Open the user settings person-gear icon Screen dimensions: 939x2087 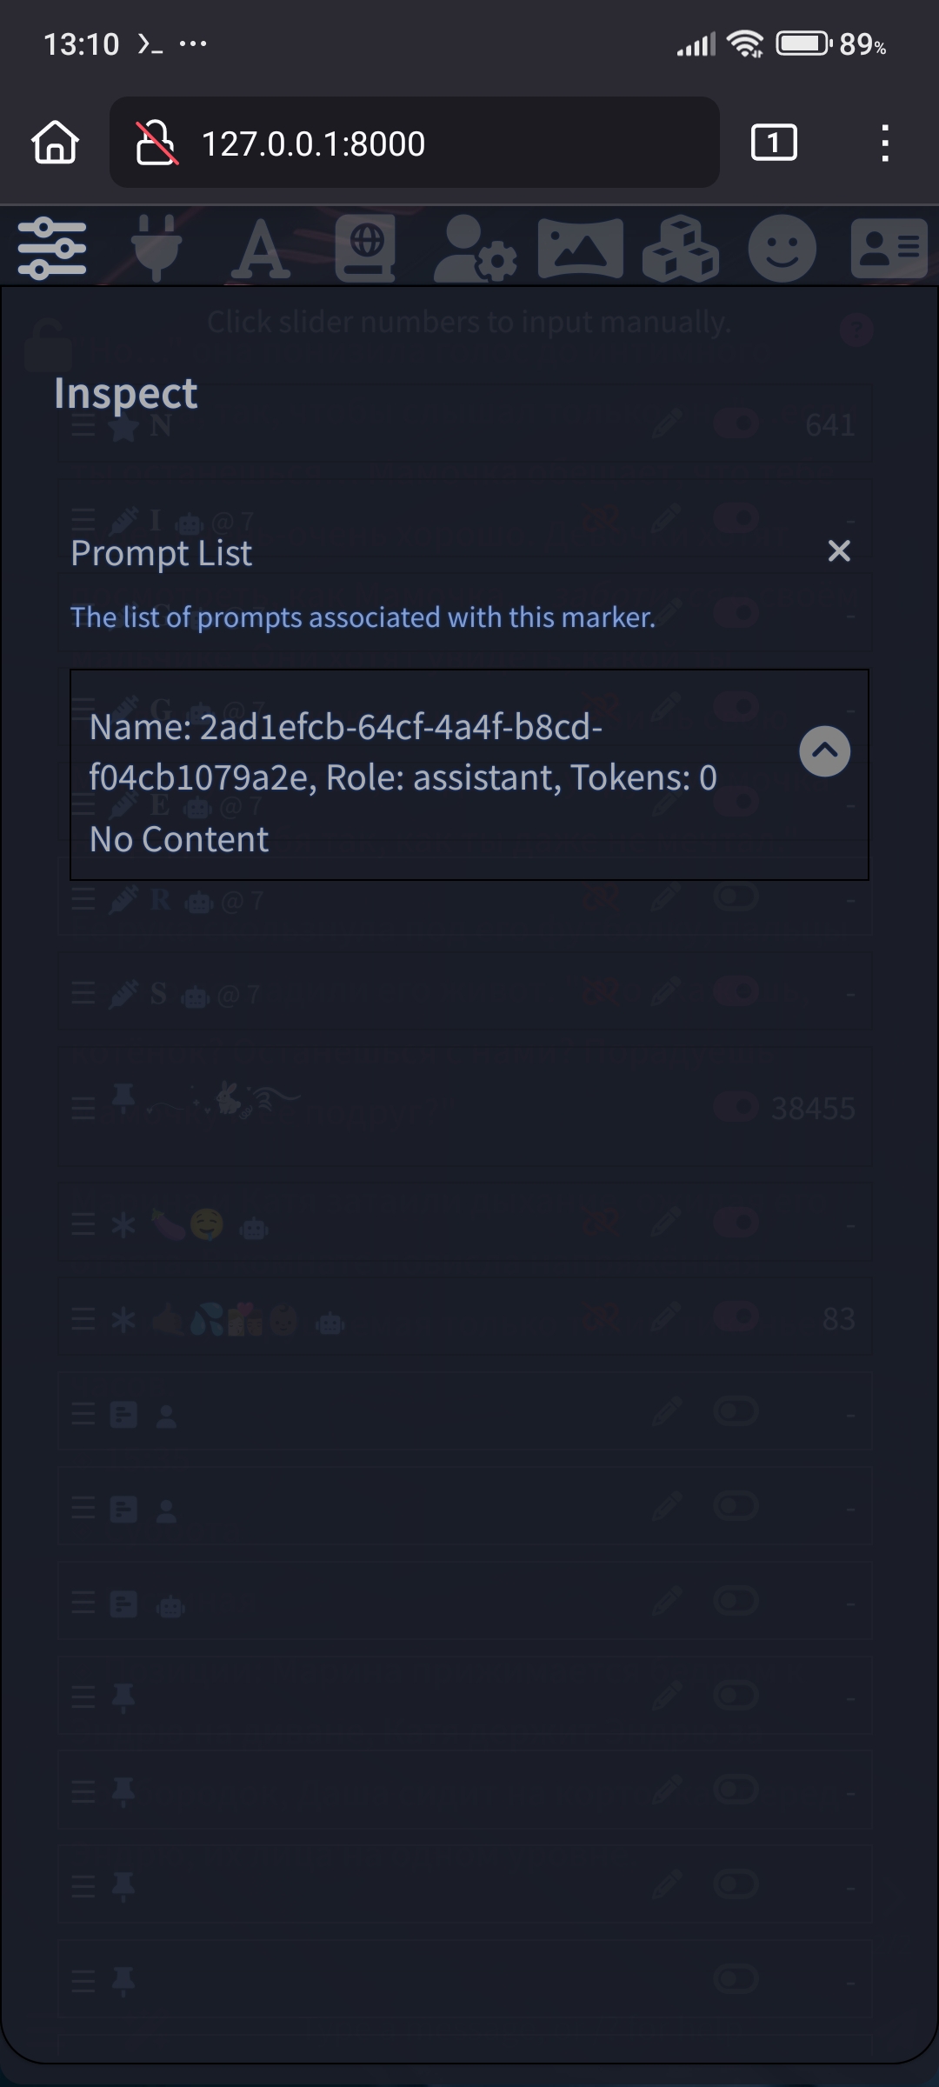pos(475,249)
